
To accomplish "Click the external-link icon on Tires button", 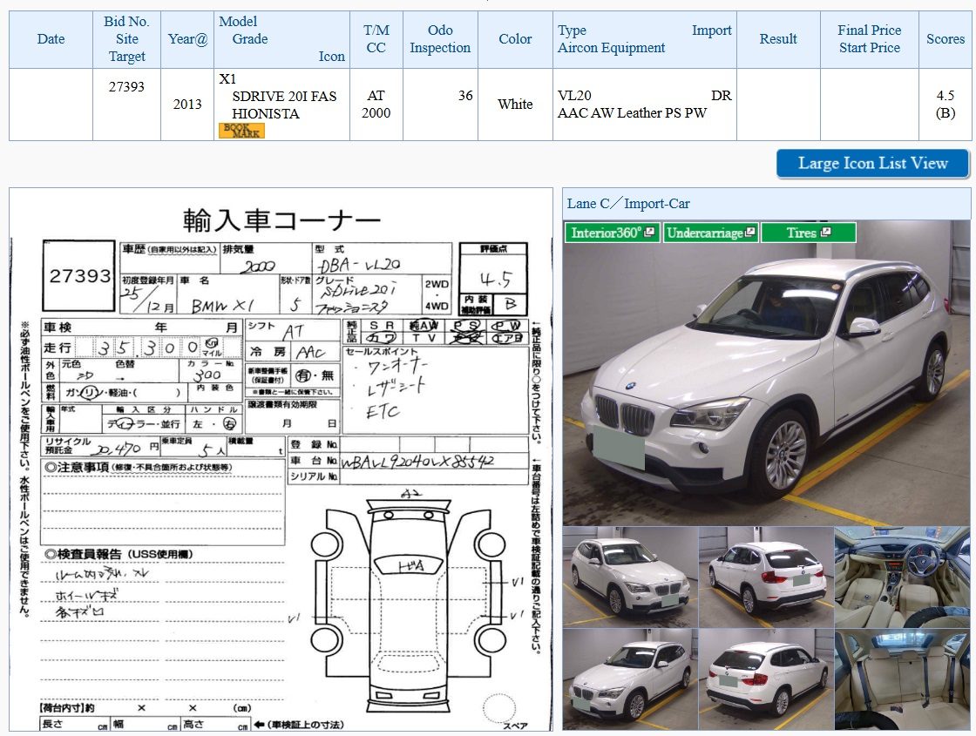I will (825, 232).
